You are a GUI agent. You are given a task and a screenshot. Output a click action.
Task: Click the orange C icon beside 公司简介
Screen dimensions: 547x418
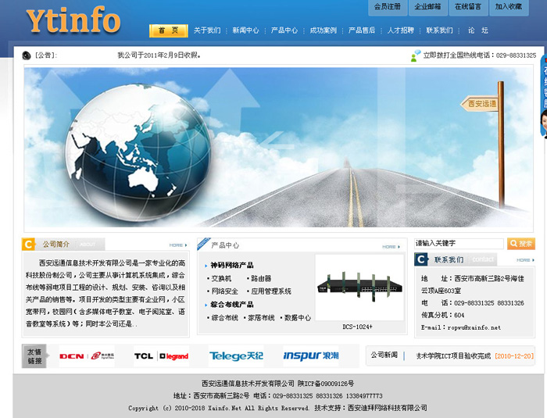coord(29,245)
